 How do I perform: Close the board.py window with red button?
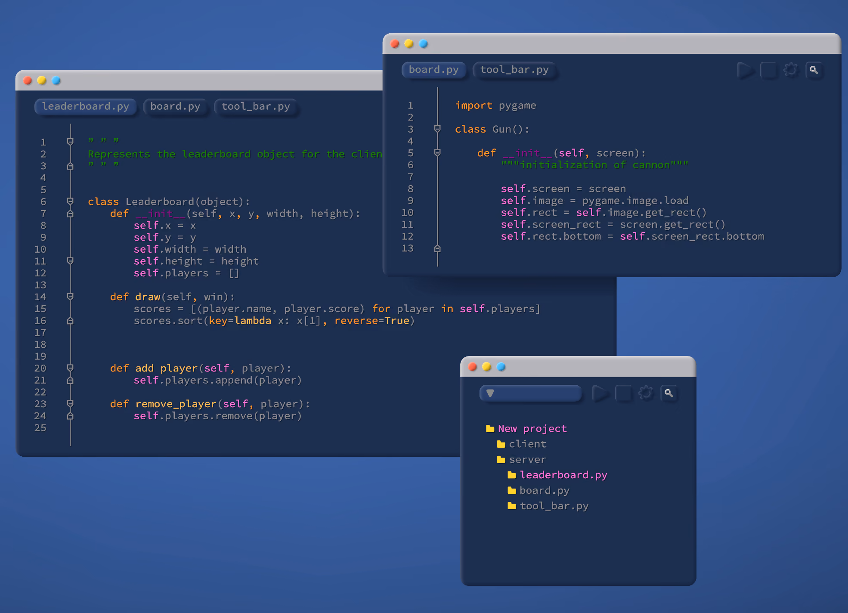coord(395,43)
